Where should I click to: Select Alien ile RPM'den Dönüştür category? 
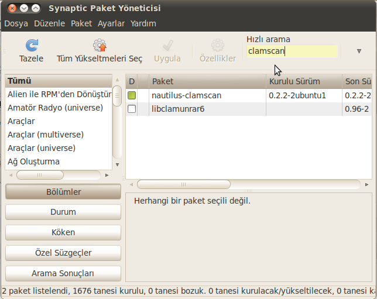(x=59, y=94)
